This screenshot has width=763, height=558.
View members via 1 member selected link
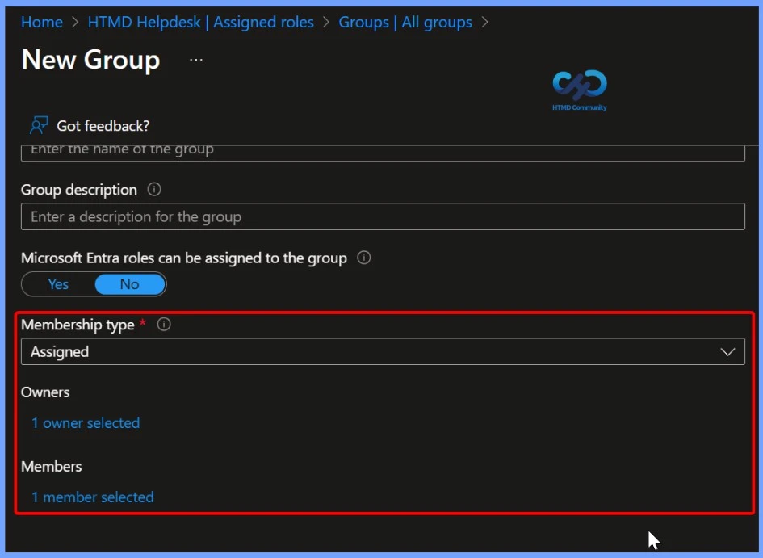92,497
